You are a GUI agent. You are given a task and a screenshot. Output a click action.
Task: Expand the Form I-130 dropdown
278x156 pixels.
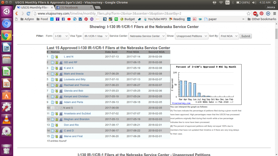(x=61, y=36)
